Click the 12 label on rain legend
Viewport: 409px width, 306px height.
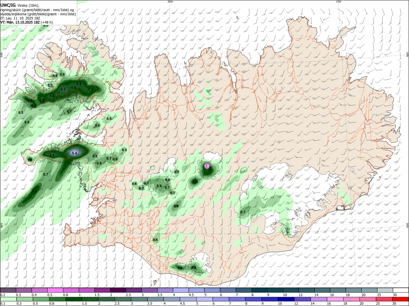[x=296, y=304]
